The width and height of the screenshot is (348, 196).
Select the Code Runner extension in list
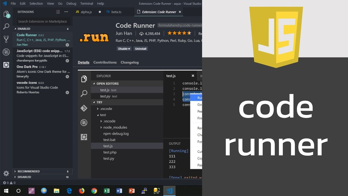pyautogui.click(x=43, y=40)
